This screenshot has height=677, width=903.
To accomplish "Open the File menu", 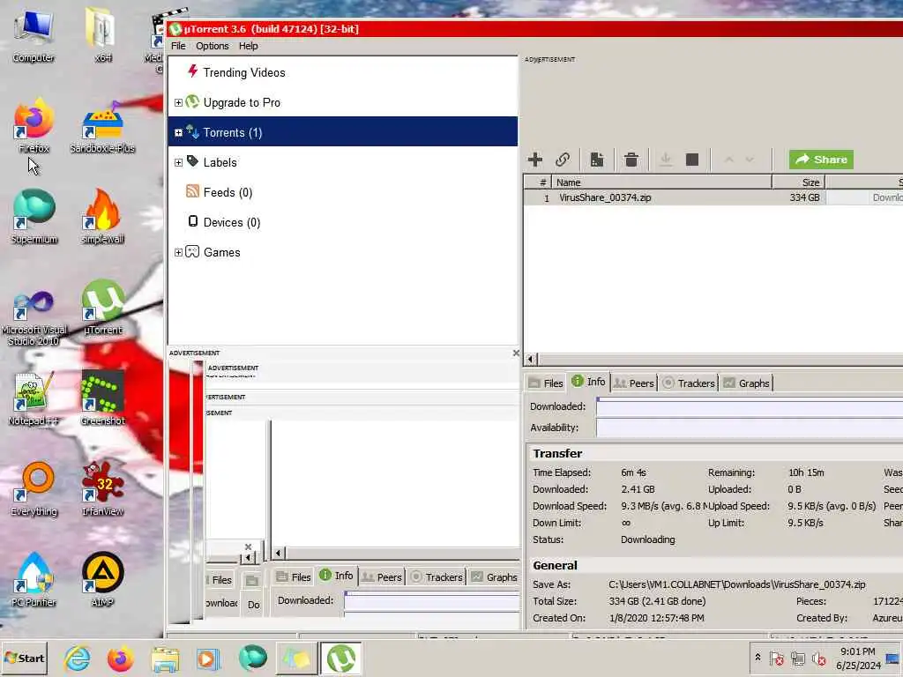I will (178, 46).
